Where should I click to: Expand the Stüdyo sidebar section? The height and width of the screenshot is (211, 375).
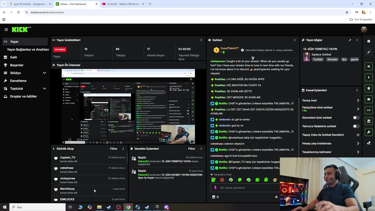pyautogui.click(x=44, y=73)
